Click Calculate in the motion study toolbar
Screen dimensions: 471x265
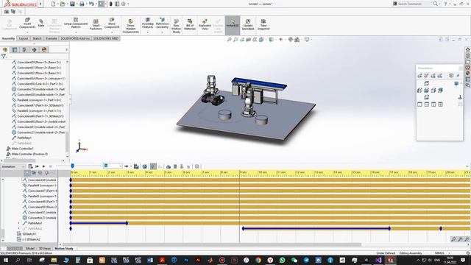coord(30,166)
